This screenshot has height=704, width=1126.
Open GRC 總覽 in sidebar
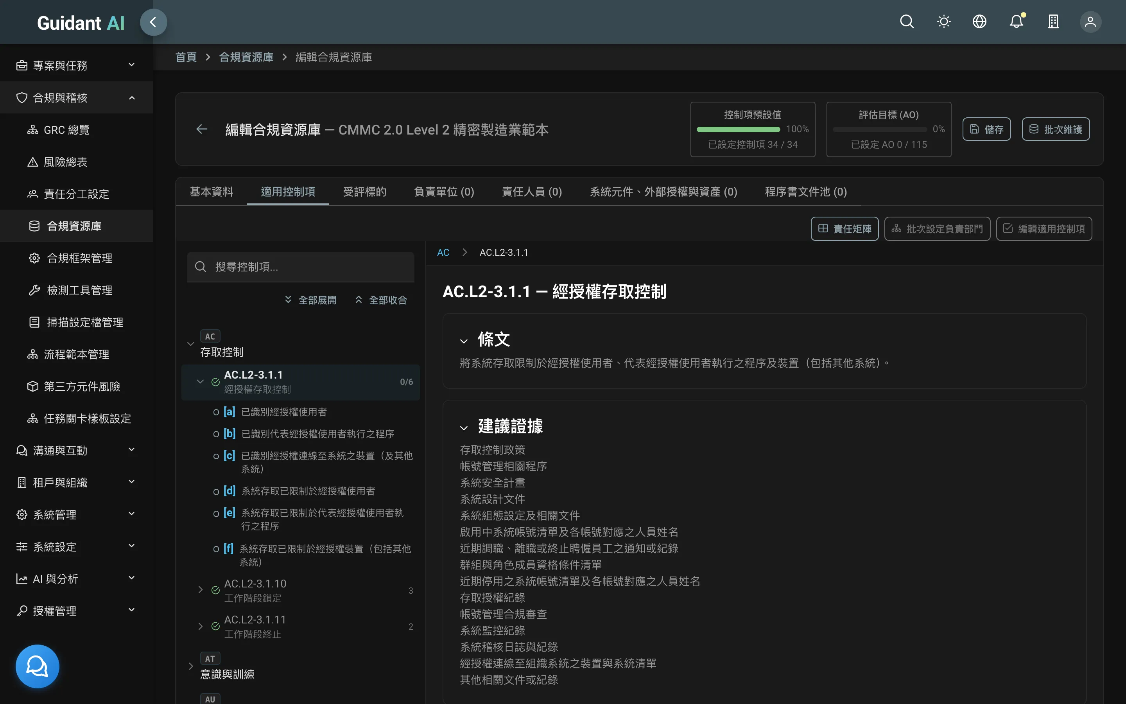pos(76,130)
